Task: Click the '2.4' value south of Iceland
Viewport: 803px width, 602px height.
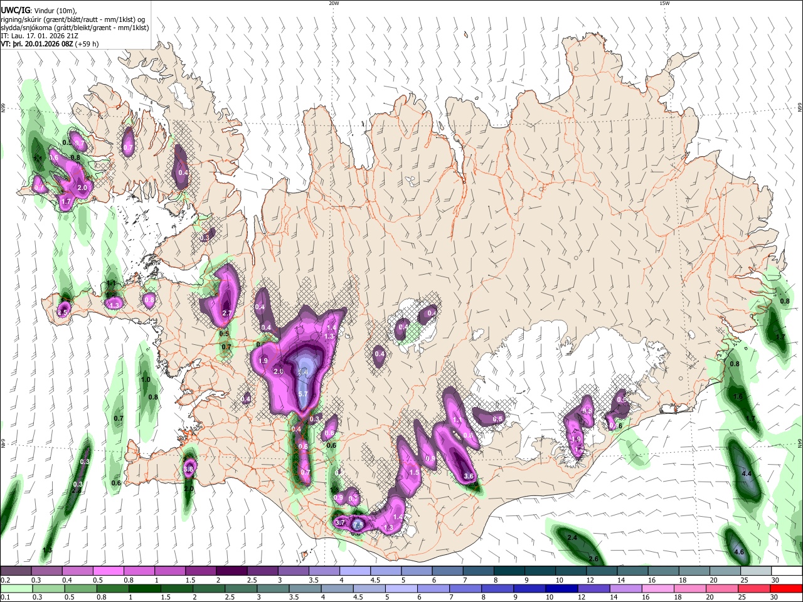Action: 572,538
